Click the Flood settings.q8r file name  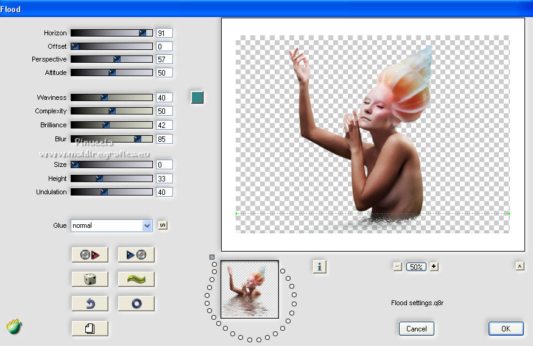tap(417, 303)
